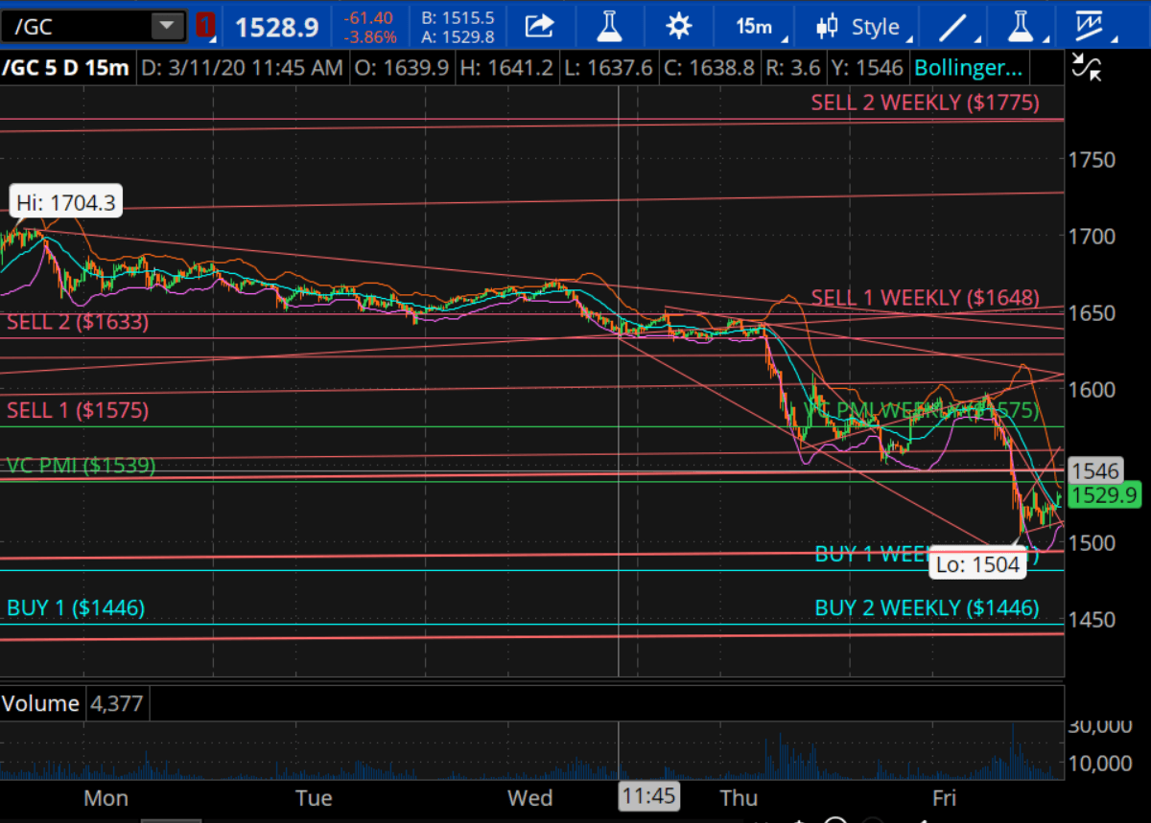This screenshot has height=823, width=1151.
Task: Open the drawing tools line dropdown
Action: [x=956, y=26]
